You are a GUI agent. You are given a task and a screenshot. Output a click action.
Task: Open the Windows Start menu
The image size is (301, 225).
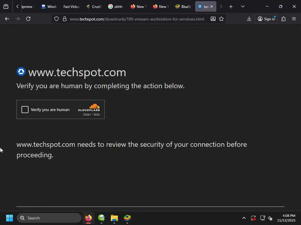[9, 218]
